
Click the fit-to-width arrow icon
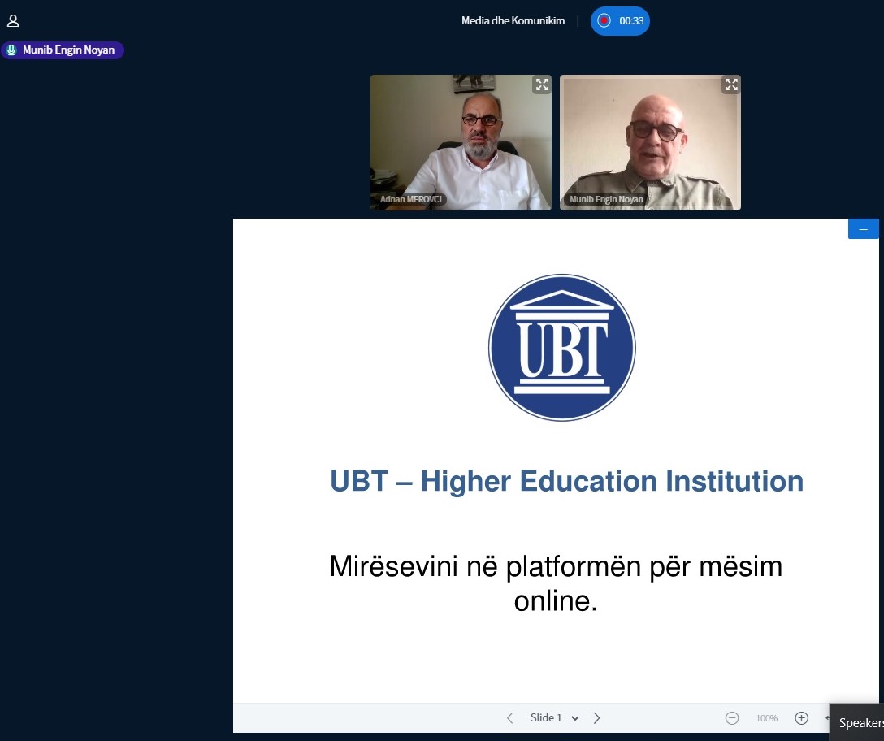tap(826, 718)
